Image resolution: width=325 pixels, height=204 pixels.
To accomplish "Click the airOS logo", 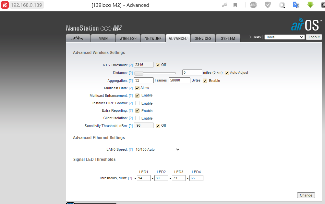I will tap(306, 25).
